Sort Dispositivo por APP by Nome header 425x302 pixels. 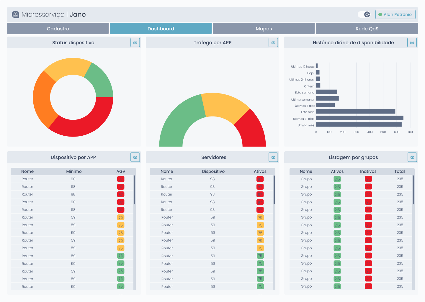coord(27,171)
